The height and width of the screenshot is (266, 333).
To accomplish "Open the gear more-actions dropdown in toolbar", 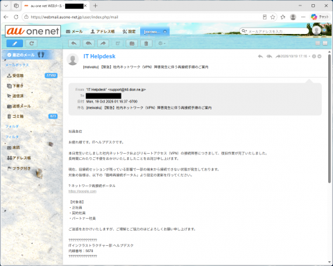I will click(x=161, y=44).
